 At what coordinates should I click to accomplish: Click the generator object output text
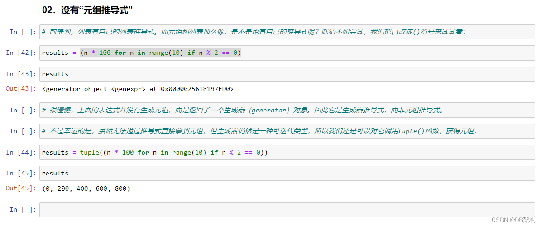point(138,89)
